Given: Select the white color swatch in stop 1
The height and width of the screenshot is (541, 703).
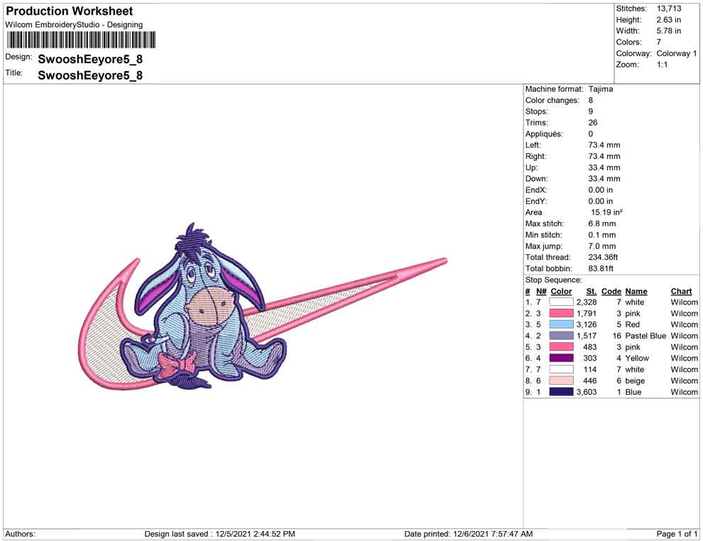Looking at the screenshot, I should tap(561, 302).
